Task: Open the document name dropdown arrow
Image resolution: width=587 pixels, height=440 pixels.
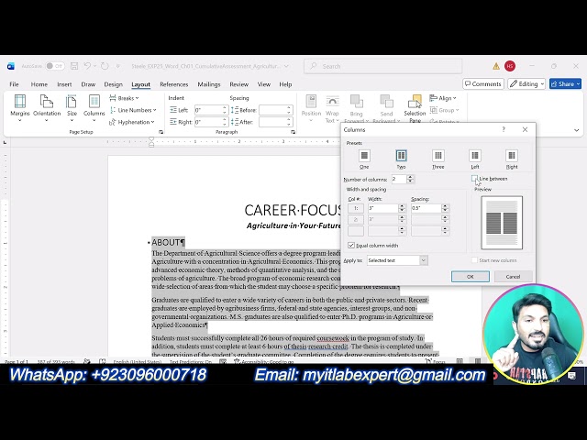Action: tap(286, 66)
